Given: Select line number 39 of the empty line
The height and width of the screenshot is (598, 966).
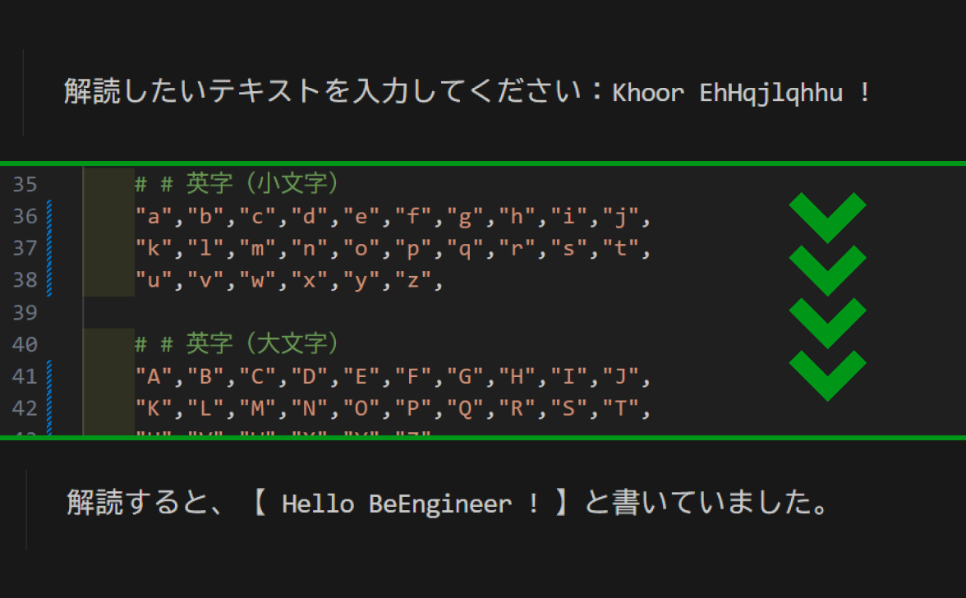Looking at the screenshot, I should tap(25, 312).
